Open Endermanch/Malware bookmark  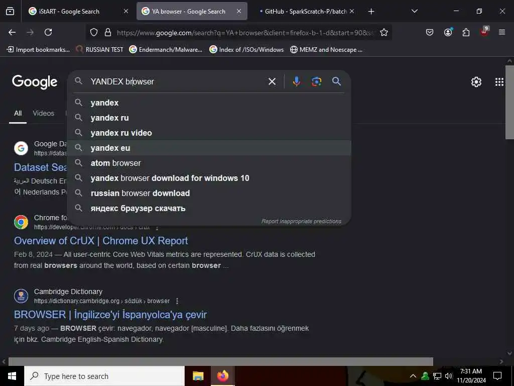click(166, 50)
